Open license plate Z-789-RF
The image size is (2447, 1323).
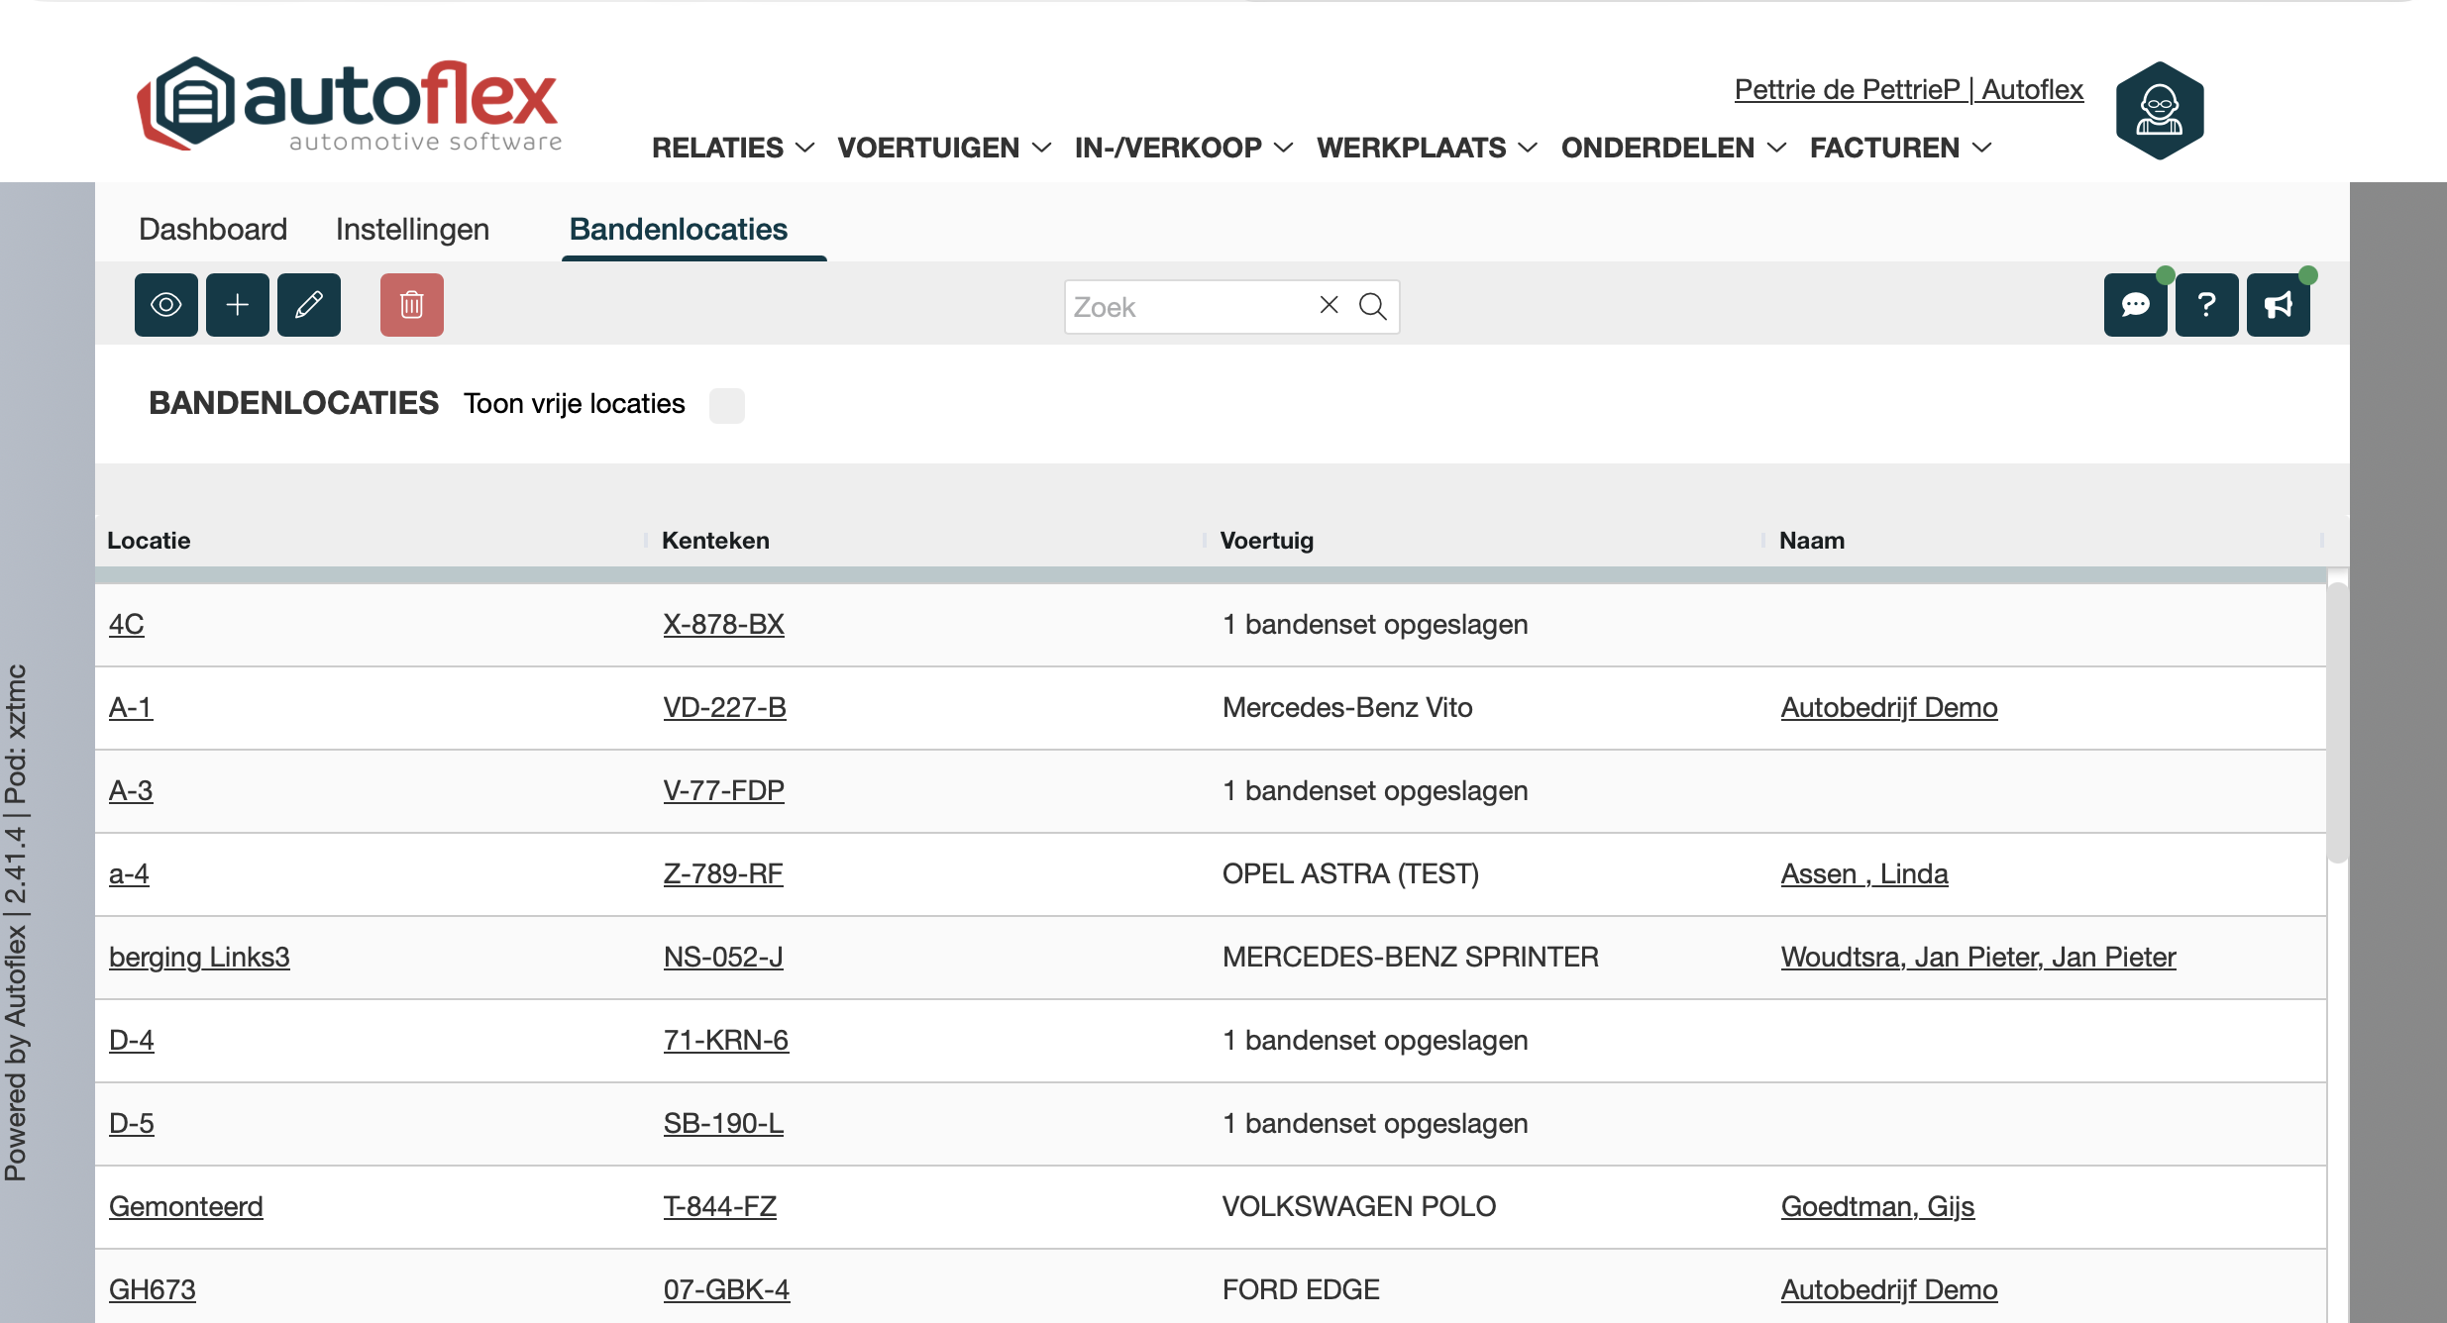[x=722, y=873]
